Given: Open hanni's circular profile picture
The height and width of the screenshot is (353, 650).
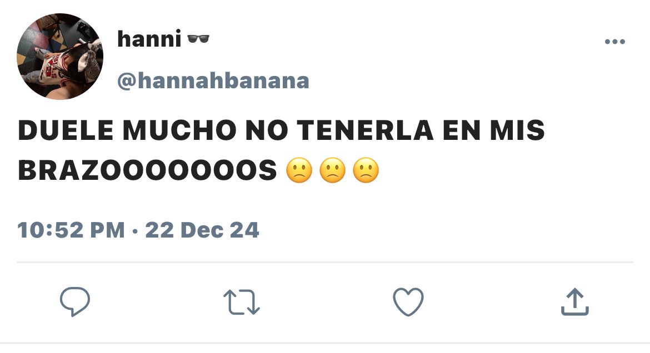Looking at the screenshot, I should (60, 57).
